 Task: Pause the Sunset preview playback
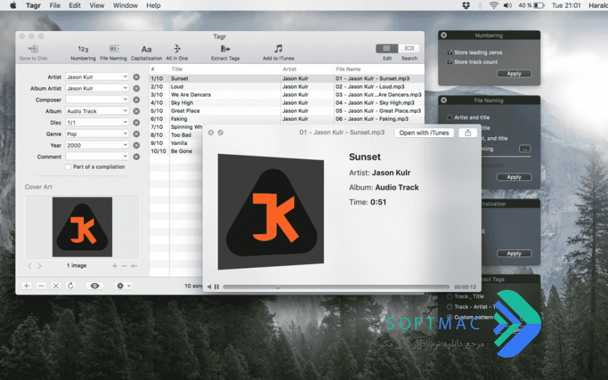(x=217, y=287)
